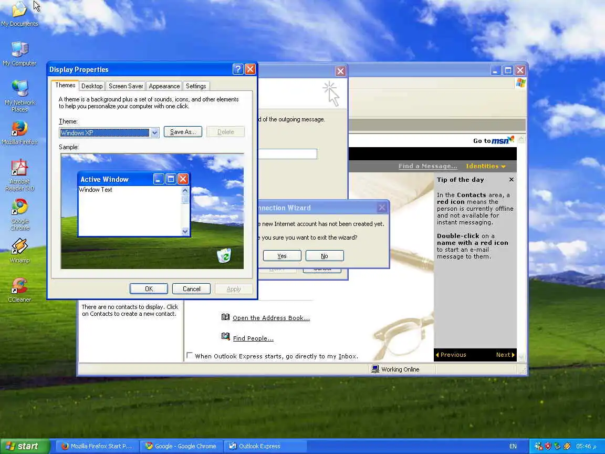Click the wizard text input field
Viewport: 605px width, 454px height.
coord(287,154)
